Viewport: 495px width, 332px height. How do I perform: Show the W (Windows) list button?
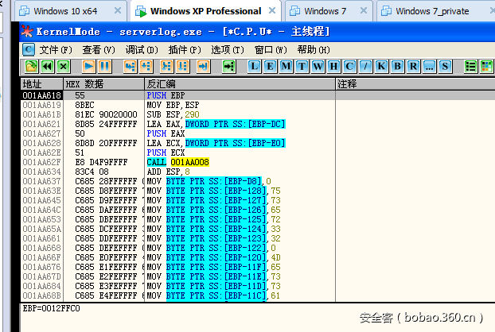pos(318,66)
